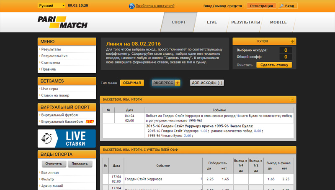Open the Русский language dropdown

pyautogui.click(x=51, y=5)
